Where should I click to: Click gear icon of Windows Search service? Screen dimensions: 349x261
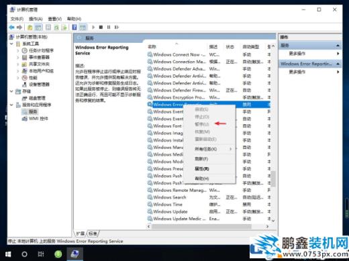[x=150, y=197]
